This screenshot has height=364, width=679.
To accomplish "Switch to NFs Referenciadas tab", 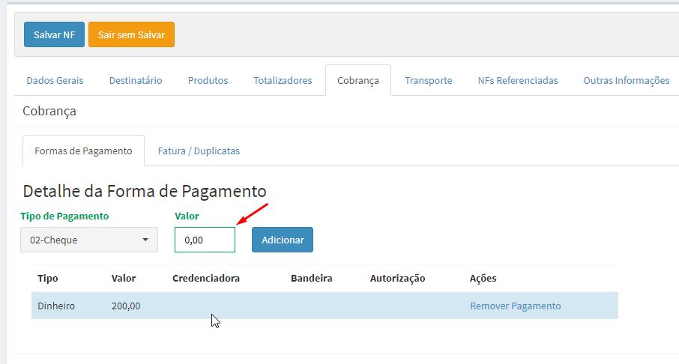I will (x=518, y=80).
